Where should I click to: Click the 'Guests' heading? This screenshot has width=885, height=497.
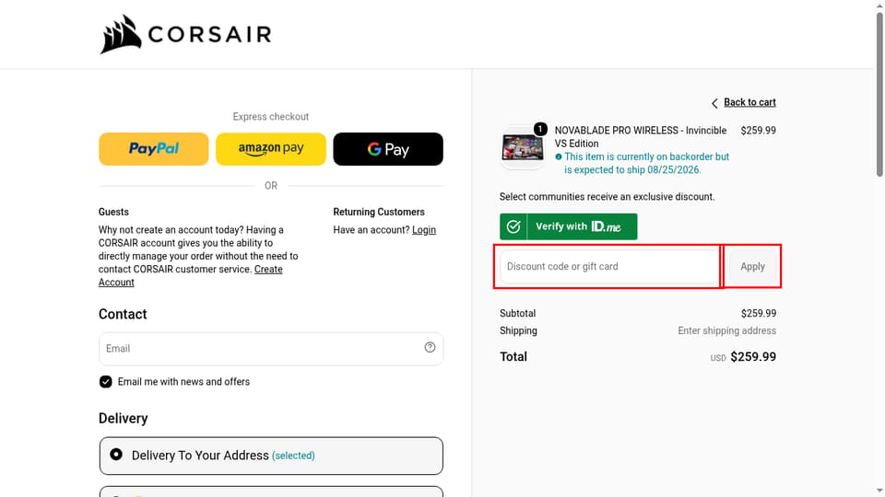[113, 212]
